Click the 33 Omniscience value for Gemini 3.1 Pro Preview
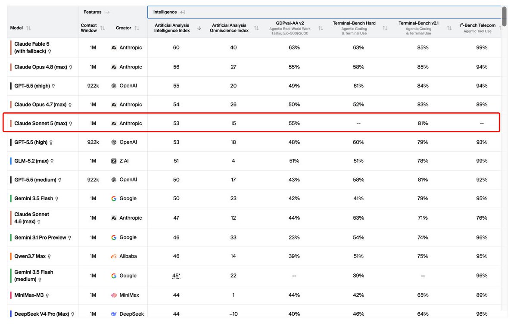This screenshot has width=517, height=326. click(233, 238)
